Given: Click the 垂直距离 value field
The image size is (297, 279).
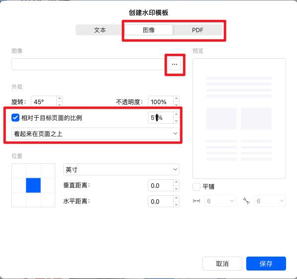Looking at the screenshot, I should point(161,185).
